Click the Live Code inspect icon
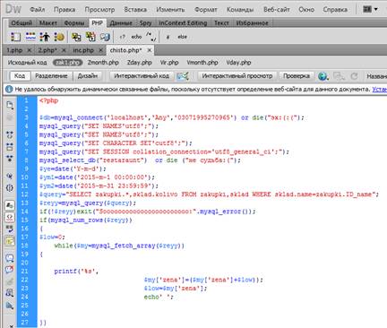Viewport: 387px width, 328px height. (183, 76)
